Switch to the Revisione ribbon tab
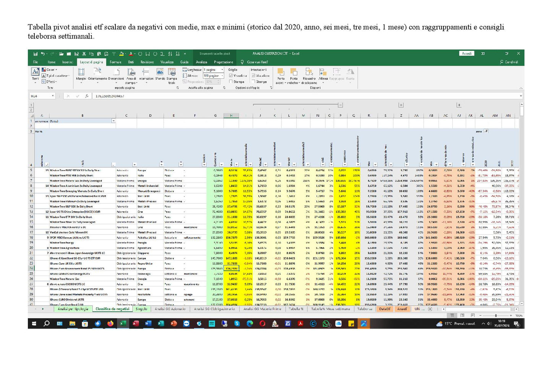The height and width of the screenshot is (390, 552). pyautogui.click(x=147, y=62)
